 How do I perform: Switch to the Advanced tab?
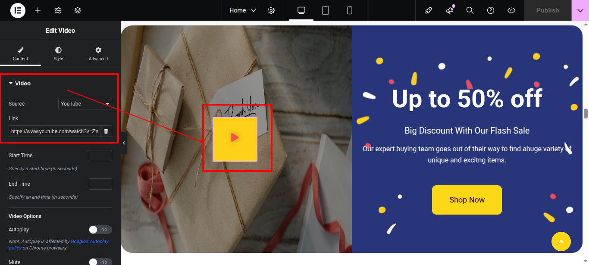point(98,54)
